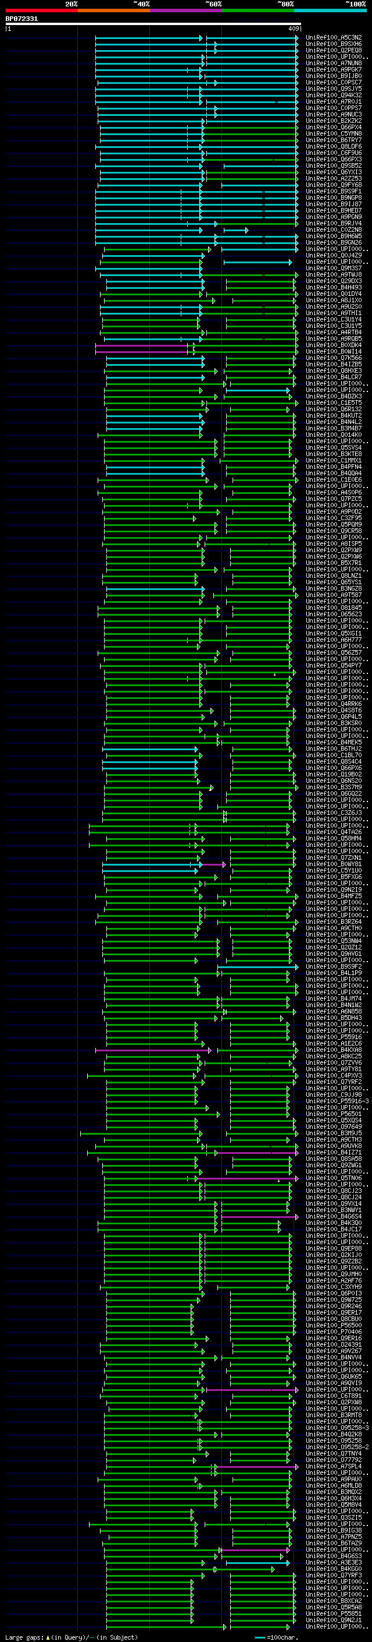Click the alignment bar of UniRef100_B9S9F1
The image size is (372, 1642).
(198, 192)
